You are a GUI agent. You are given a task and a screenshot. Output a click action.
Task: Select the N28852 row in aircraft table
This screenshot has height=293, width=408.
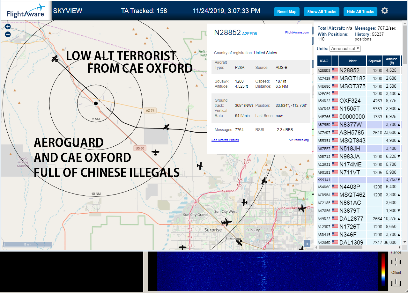click(x=360, y=70)
